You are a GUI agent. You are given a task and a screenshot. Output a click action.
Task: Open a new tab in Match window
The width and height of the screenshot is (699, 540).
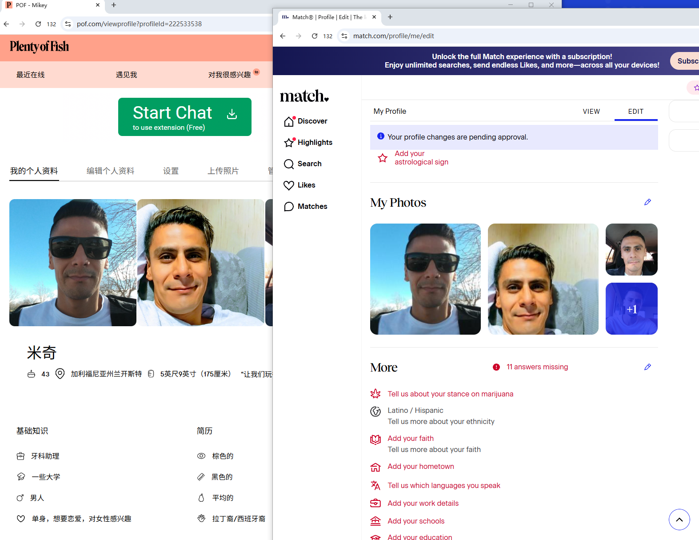point(390,17)
